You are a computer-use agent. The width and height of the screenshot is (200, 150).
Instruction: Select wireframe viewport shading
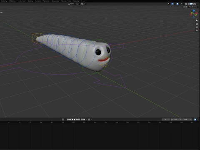[189, 4]
